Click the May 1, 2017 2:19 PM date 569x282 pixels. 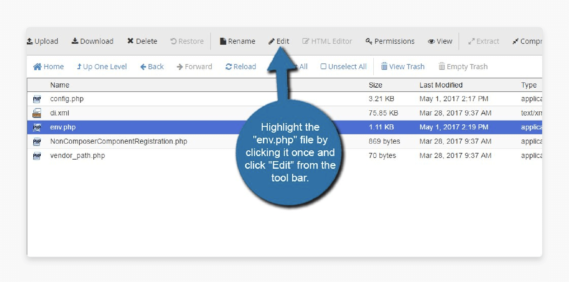pos(454,127)
